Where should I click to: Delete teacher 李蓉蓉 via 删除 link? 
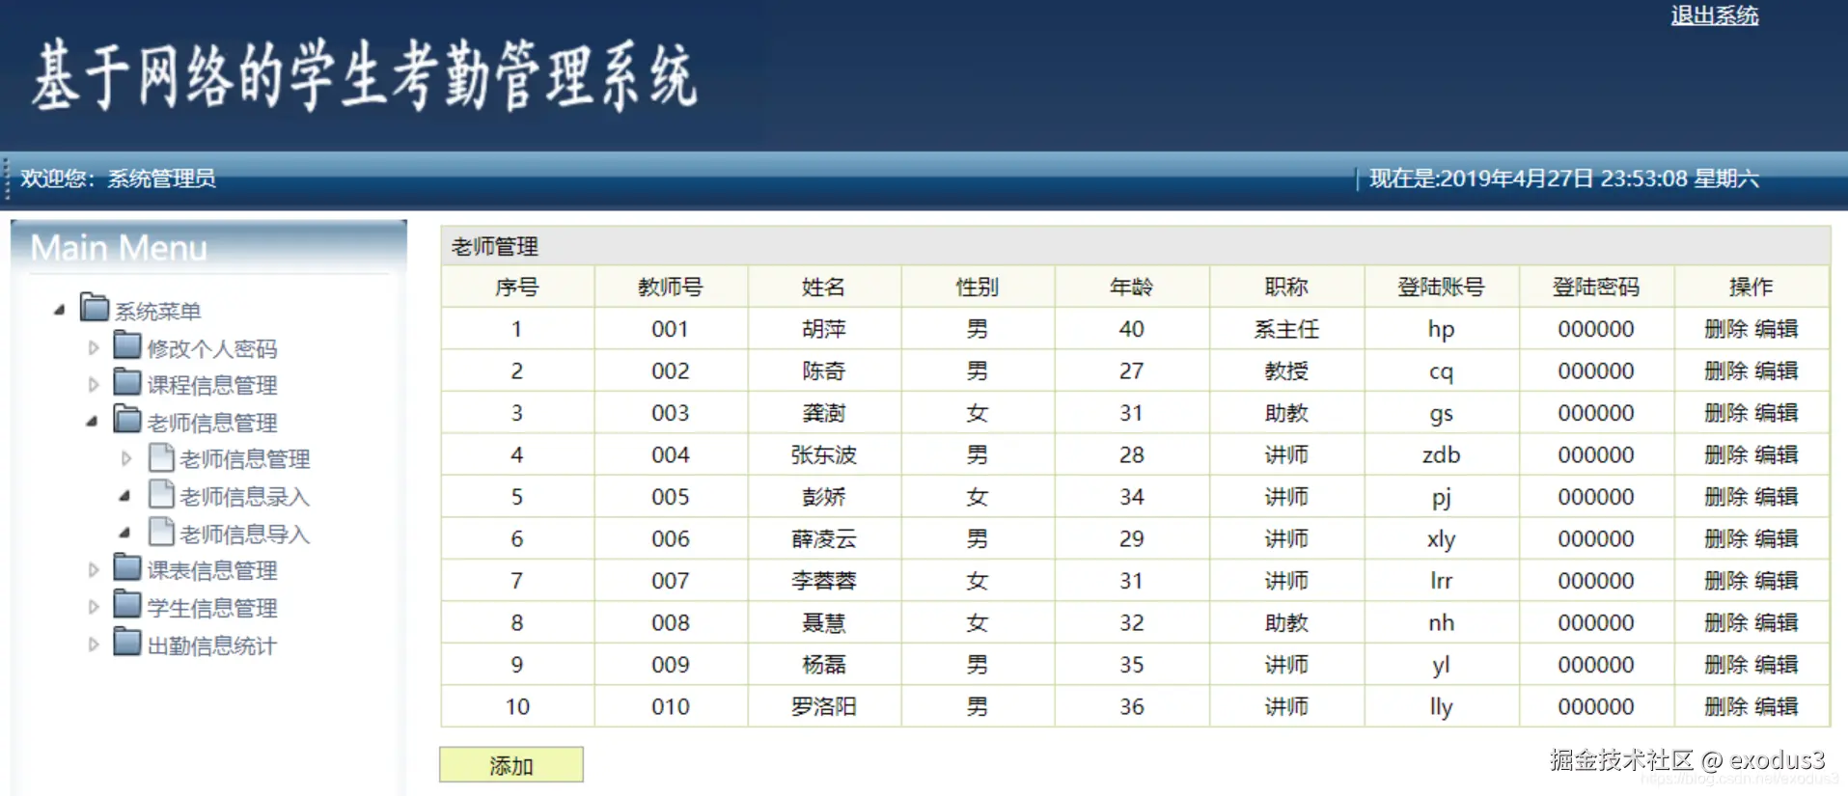1726,581
